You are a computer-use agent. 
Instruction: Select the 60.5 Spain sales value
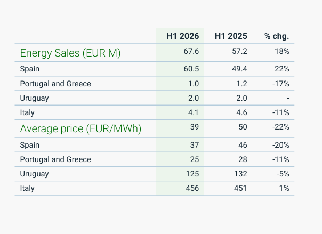(191, 69)
